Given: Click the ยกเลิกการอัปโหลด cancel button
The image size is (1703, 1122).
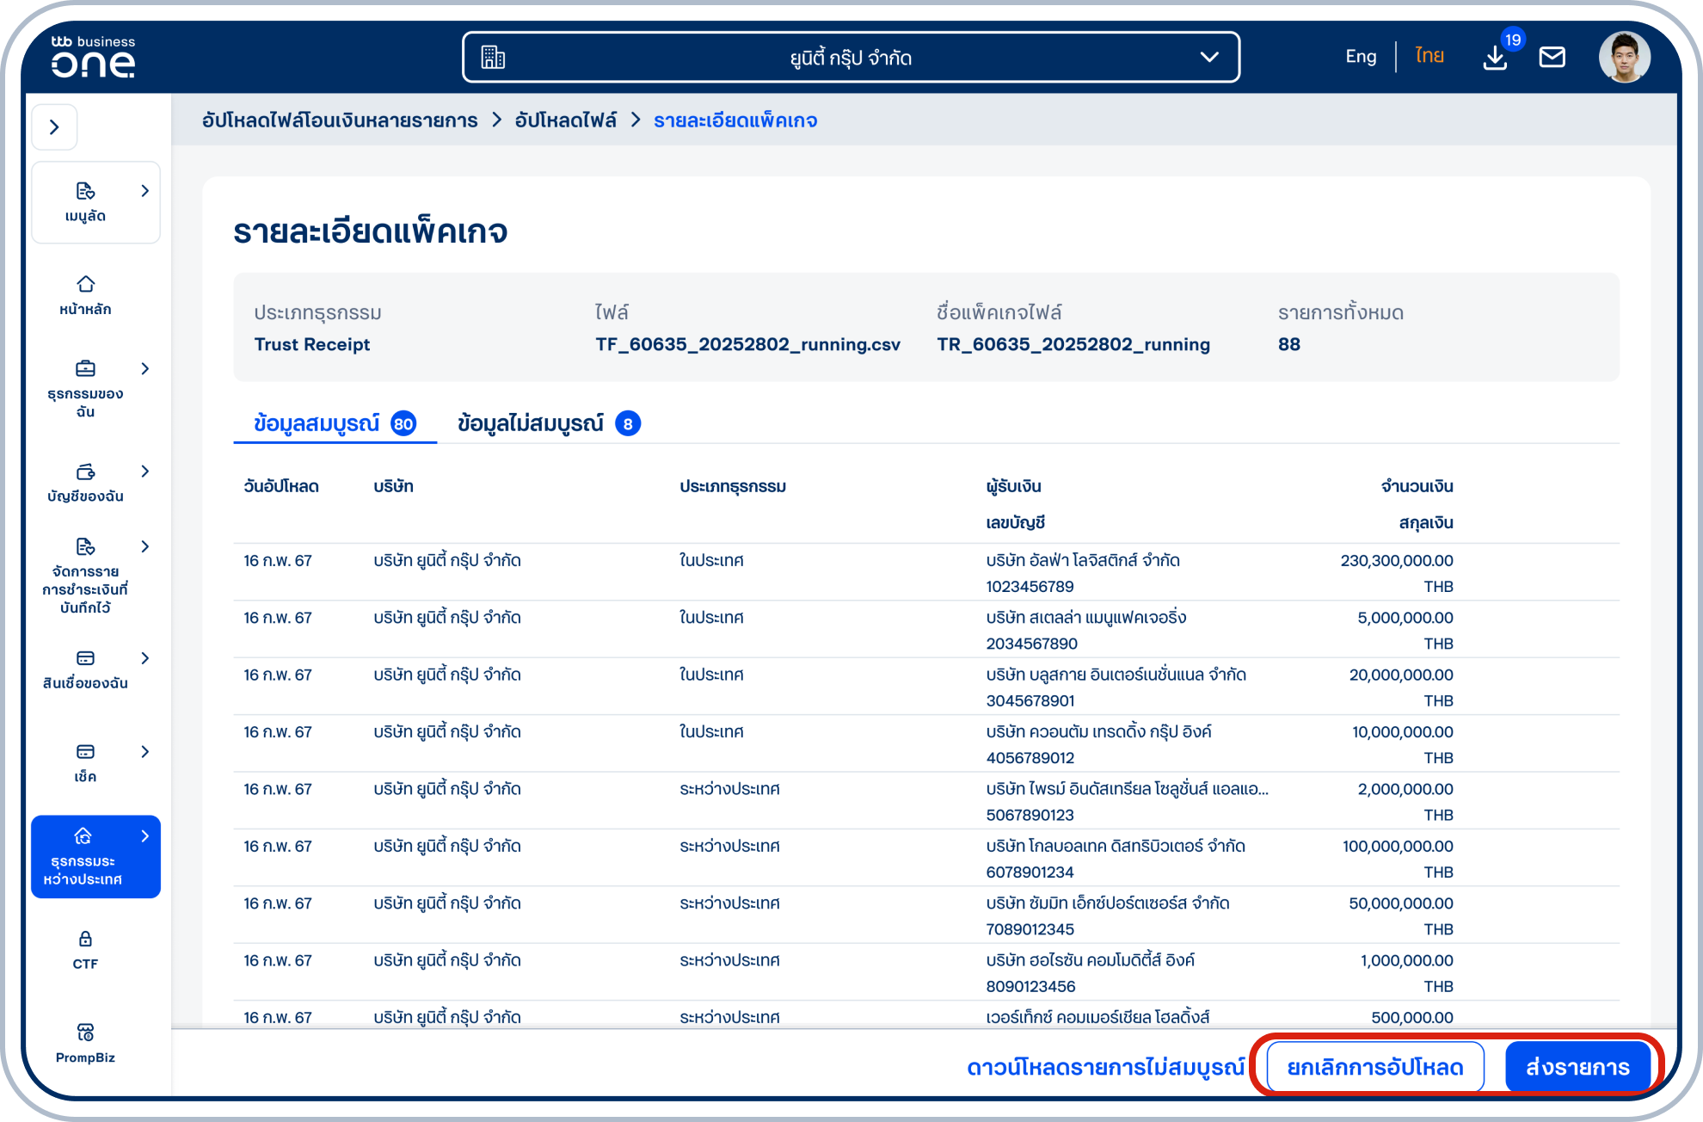Looking at the screenshot, I should click(x=1374, y=1067).
